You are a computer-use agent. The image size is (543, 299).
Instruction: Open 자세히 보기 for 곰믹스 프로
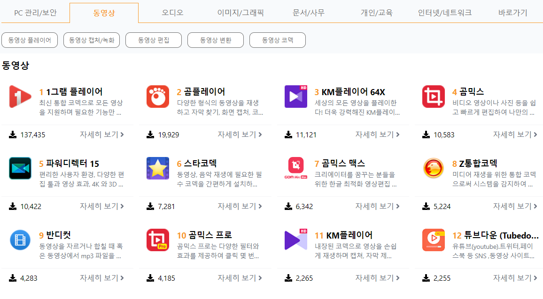[240, 278]
